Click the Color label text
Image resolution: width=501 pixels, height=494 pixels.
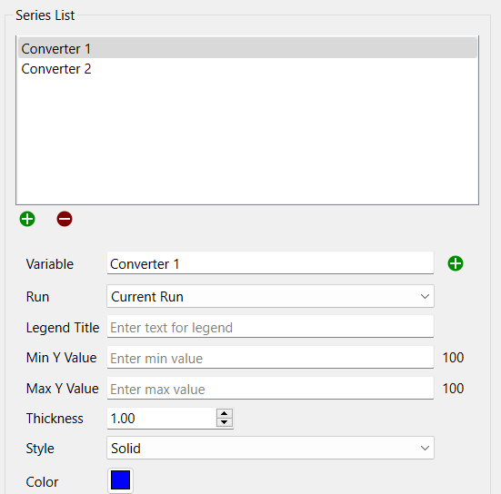click(42, 481)
